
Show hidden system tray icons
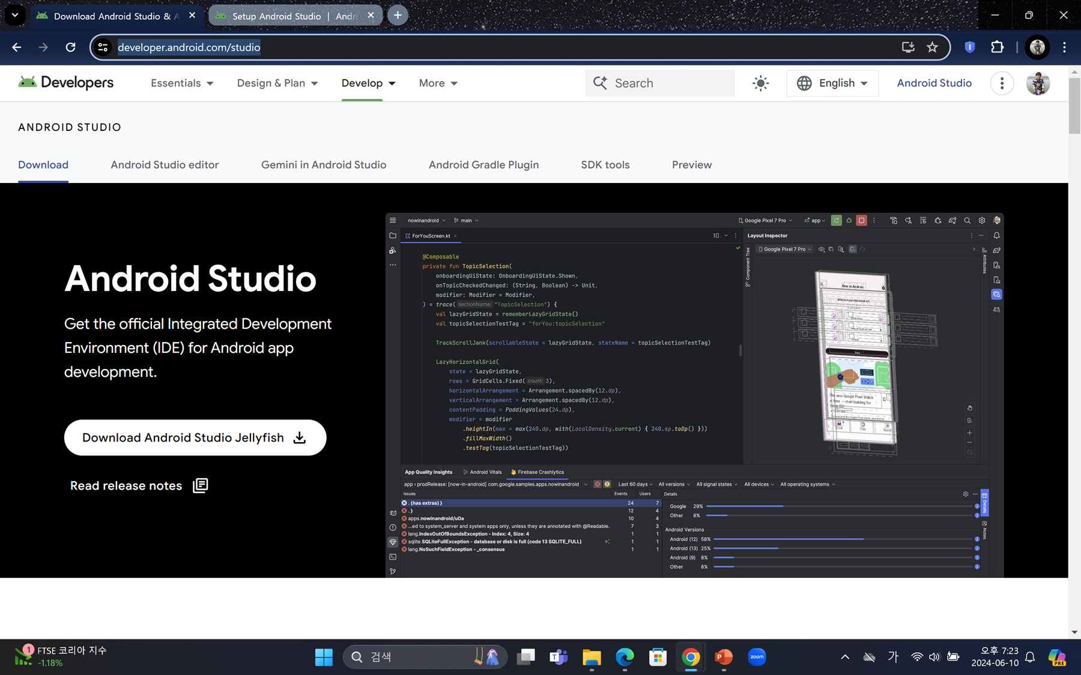tap(845, 657)
